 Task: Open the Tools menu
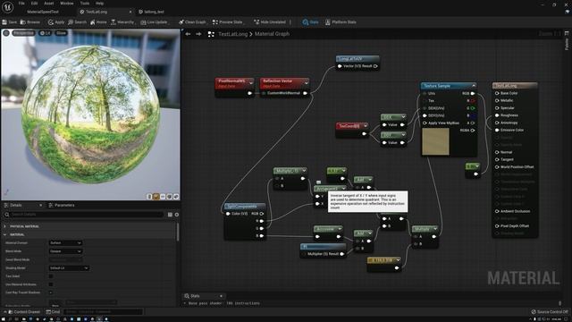(85, 4)
